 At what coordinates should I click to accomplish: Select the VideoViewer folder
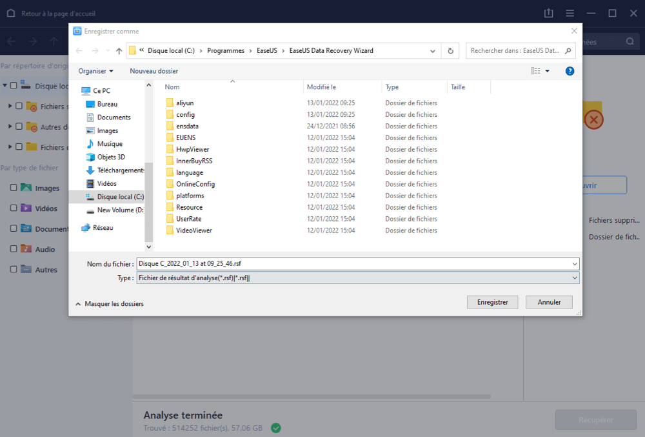[x=193, y=230]
